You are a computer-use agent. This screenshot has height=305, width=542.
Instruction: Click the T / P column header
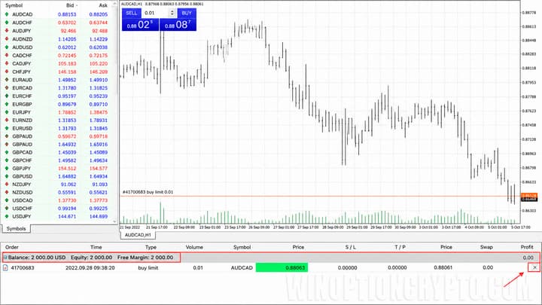click(x=400, y=247)
